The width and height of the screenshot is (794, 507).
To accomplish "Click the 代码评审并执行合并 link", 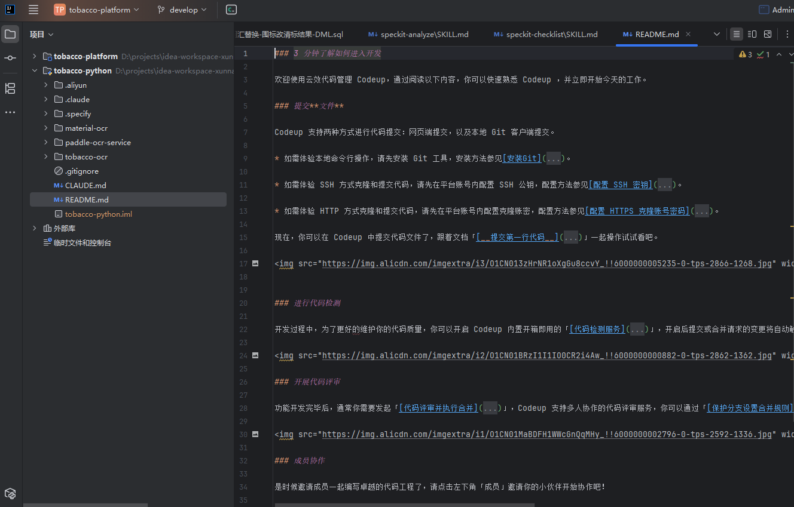I will (439, 408).
